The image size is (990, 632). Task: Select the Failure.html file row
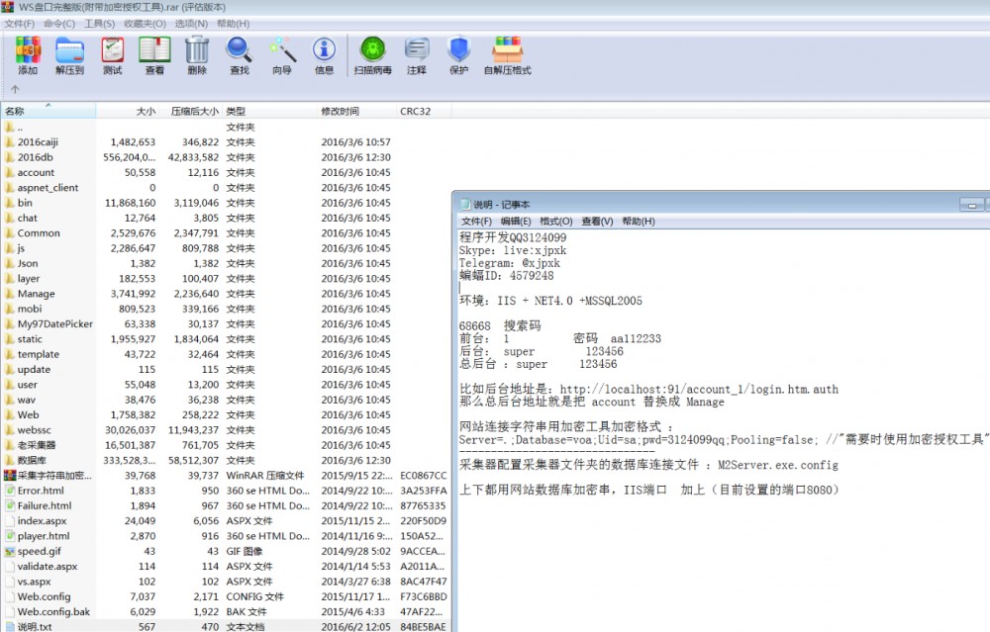pyautogui.click(x=226, y=505)
